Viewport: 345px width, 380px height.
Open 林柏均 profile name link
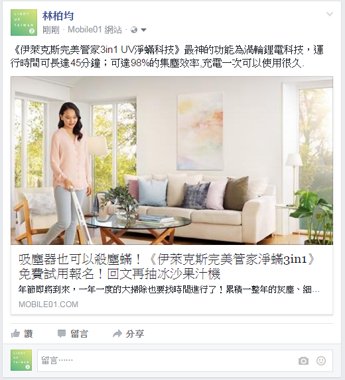(x=58, y=16)
